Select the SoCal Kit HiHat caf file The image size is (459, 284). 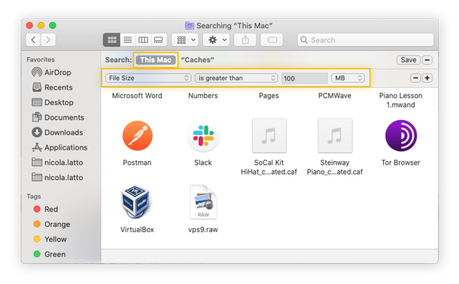click(x=269, y=136)
